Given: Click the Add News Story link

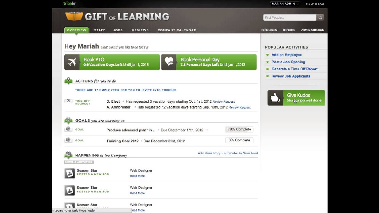Looking at the screenshot, I should point(209,153).
